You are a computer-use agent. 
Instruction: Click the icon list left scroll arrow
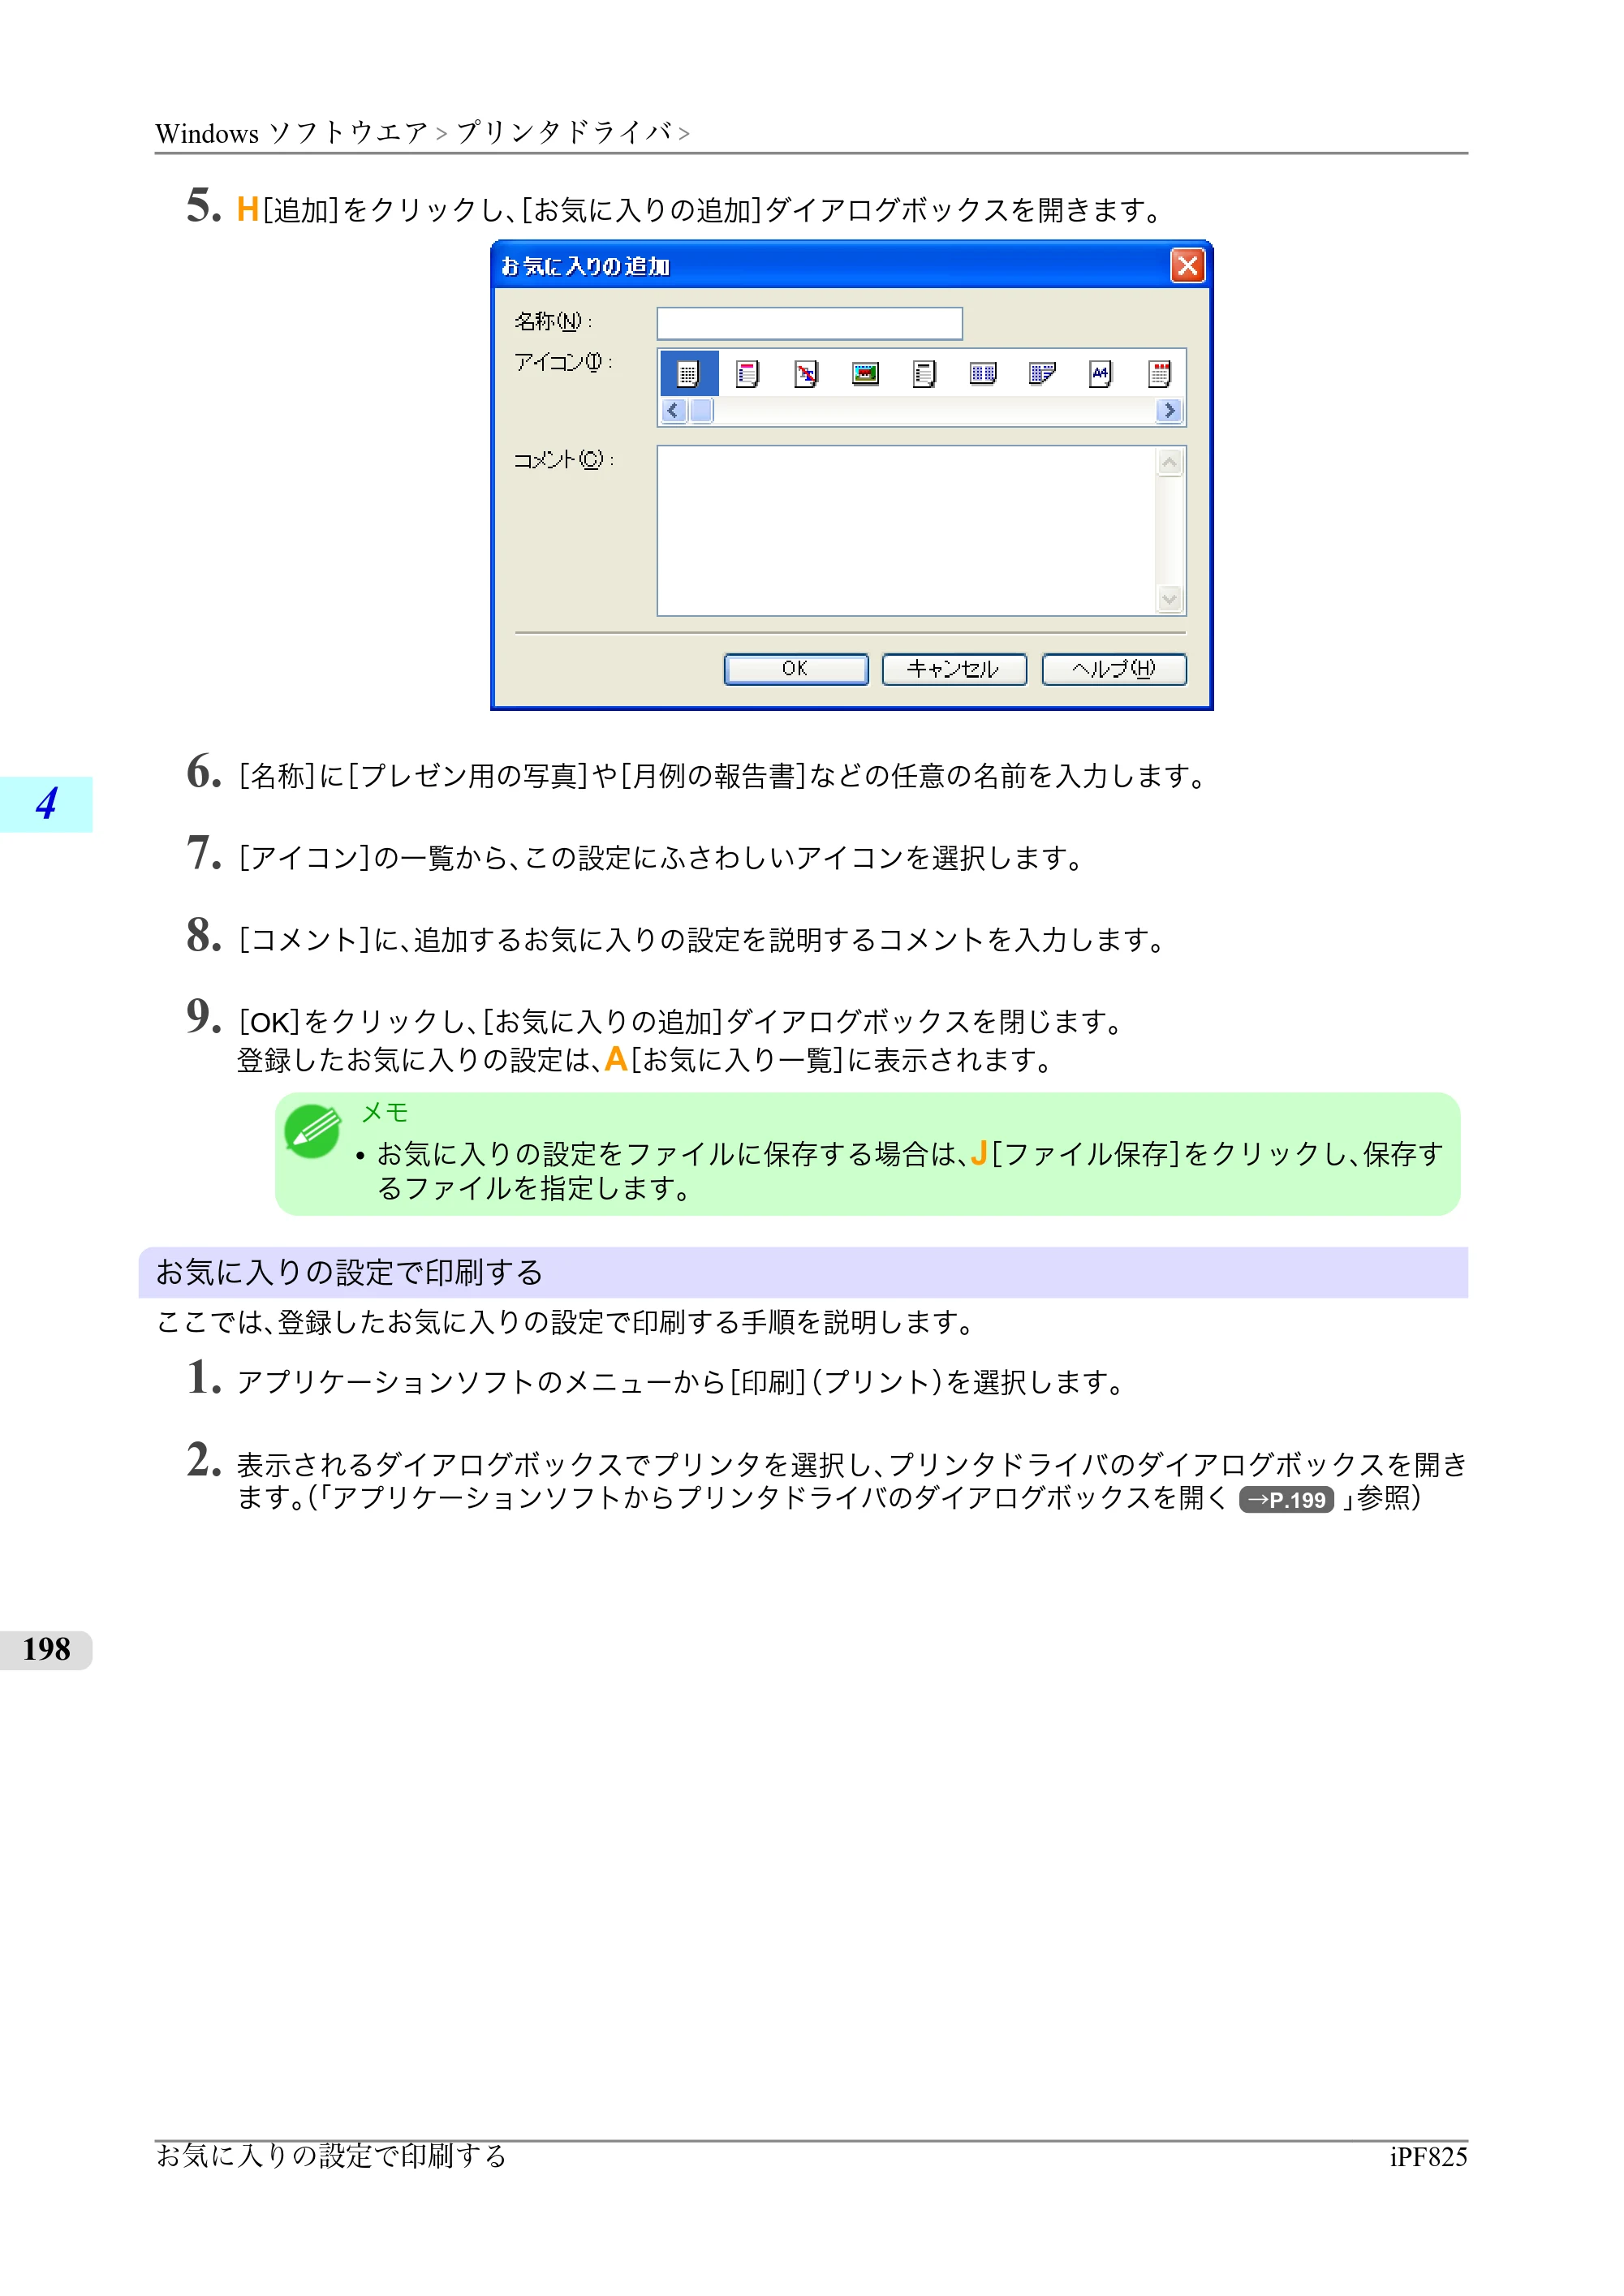pyautogui.click(x=673, y=411)
